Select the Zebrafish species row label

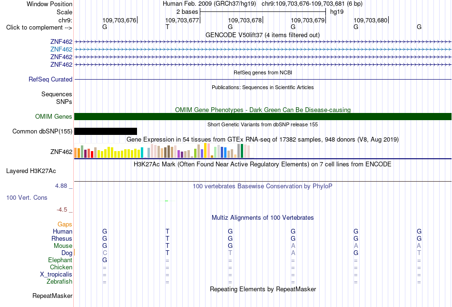[x=59, y=281]
